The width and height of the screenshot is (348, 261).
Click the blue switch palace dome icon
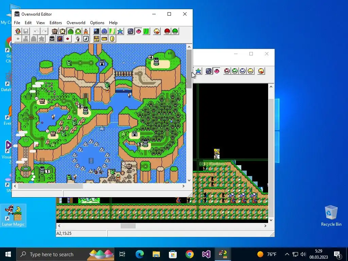104,31
